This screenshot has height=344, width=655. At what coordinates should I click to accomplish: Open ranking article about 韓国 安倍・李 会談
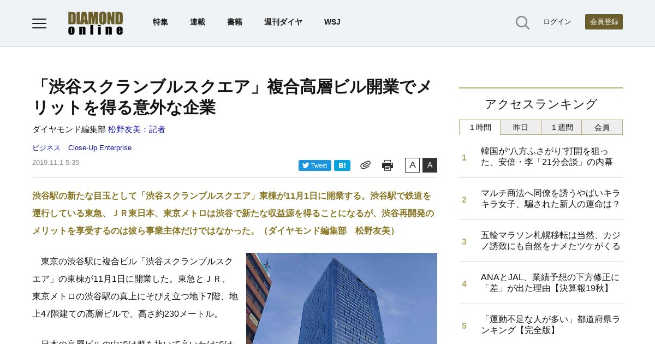pos(547,156)
